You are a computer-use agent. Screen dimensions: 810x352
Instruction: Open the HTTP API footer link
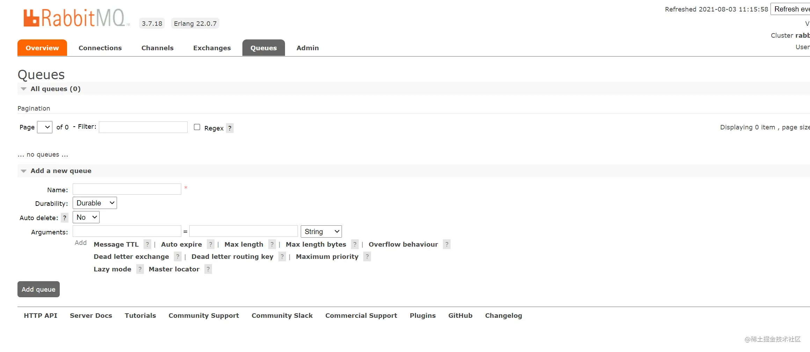pyautogui.click(x=41, y=315)
